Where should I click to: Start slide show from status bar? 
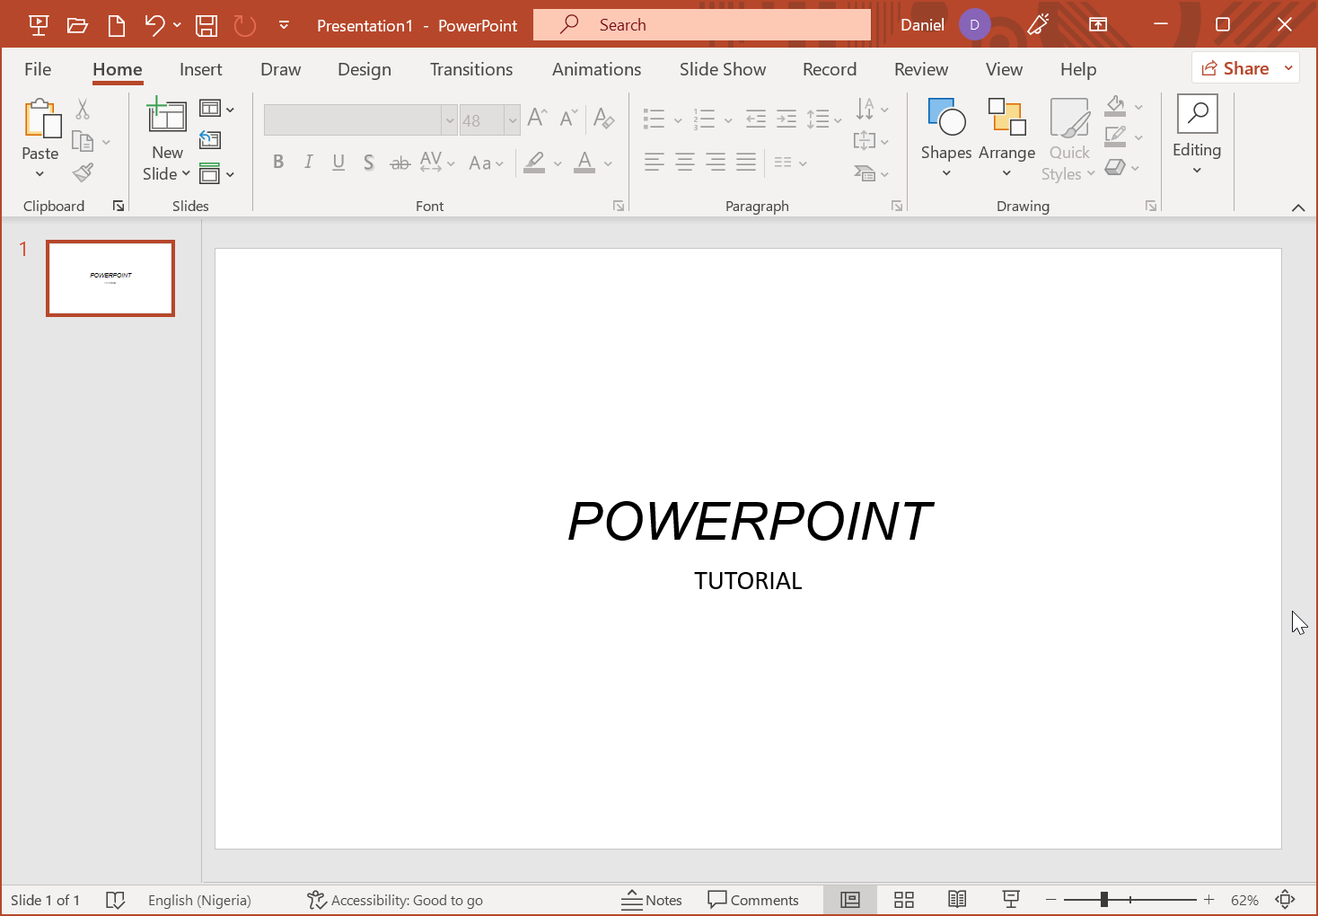coord(1011,900)
